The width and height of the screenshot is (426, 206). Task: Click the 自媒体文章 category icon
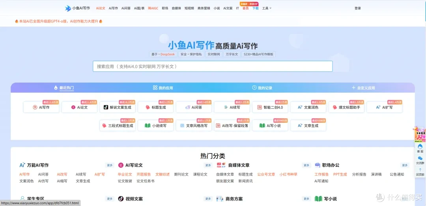point(221,165)
